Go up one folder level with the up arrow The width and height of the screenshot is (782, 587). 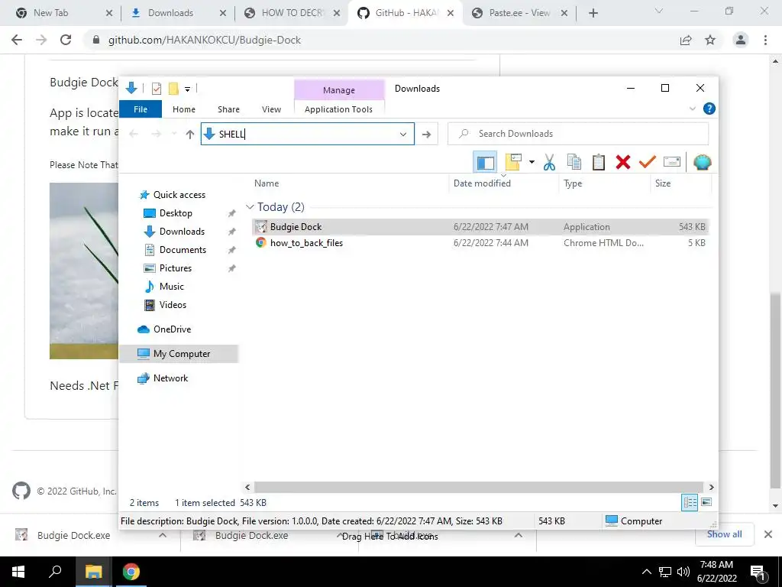point(189,134)
